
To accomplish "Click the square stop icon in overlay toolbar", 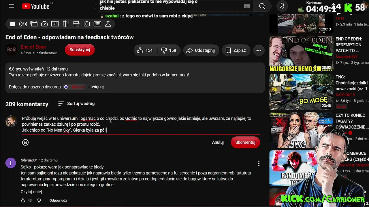I will coord(12,24).
